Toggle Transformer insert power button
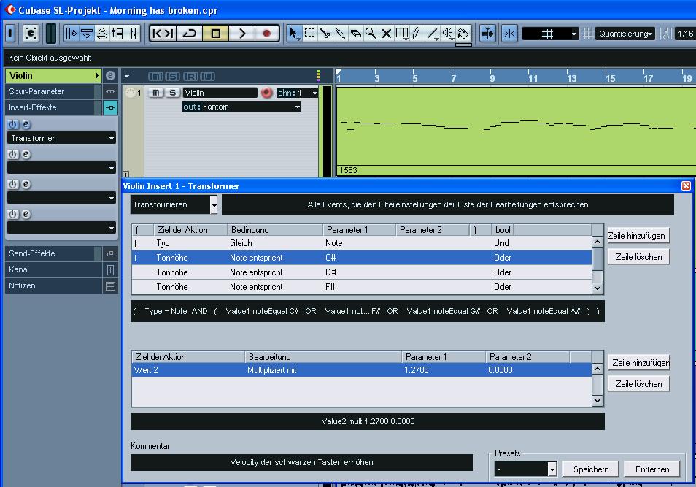This screenshot has height=487, width=696. (x=13, y=124)
